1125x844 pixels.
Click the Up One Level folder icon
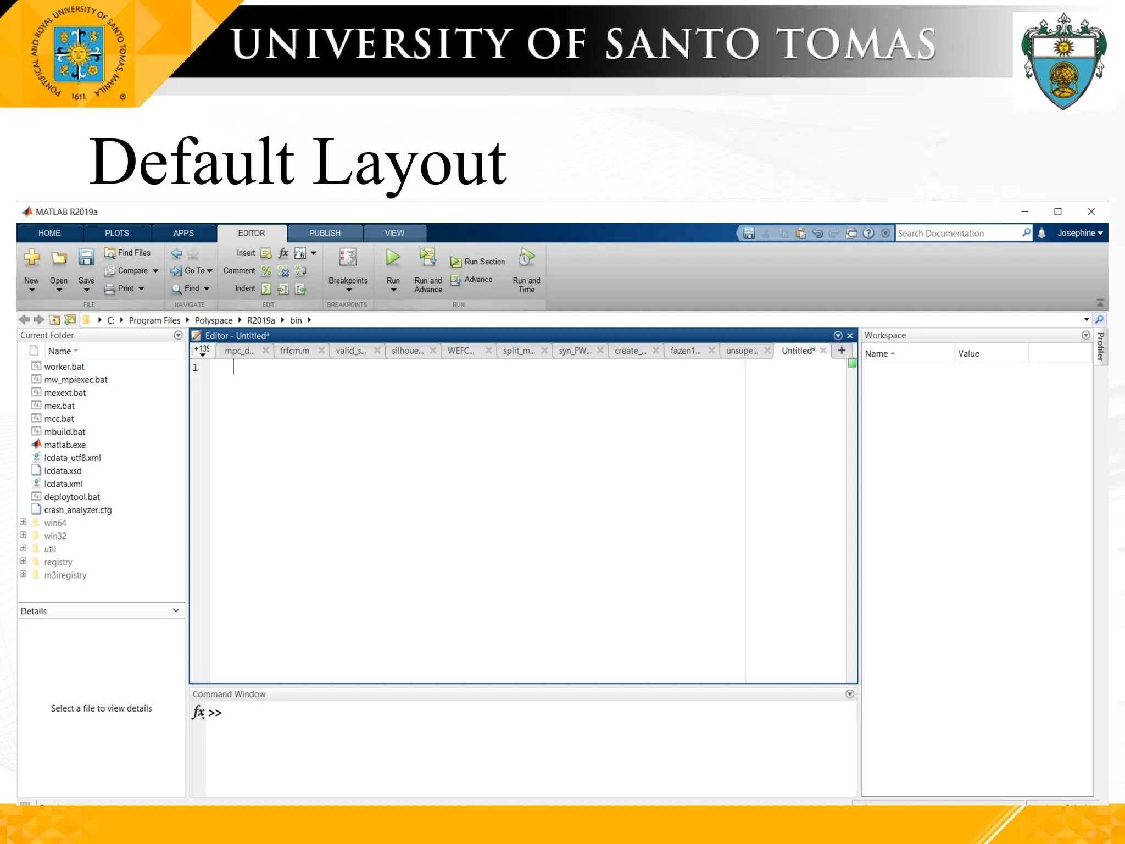54,320
